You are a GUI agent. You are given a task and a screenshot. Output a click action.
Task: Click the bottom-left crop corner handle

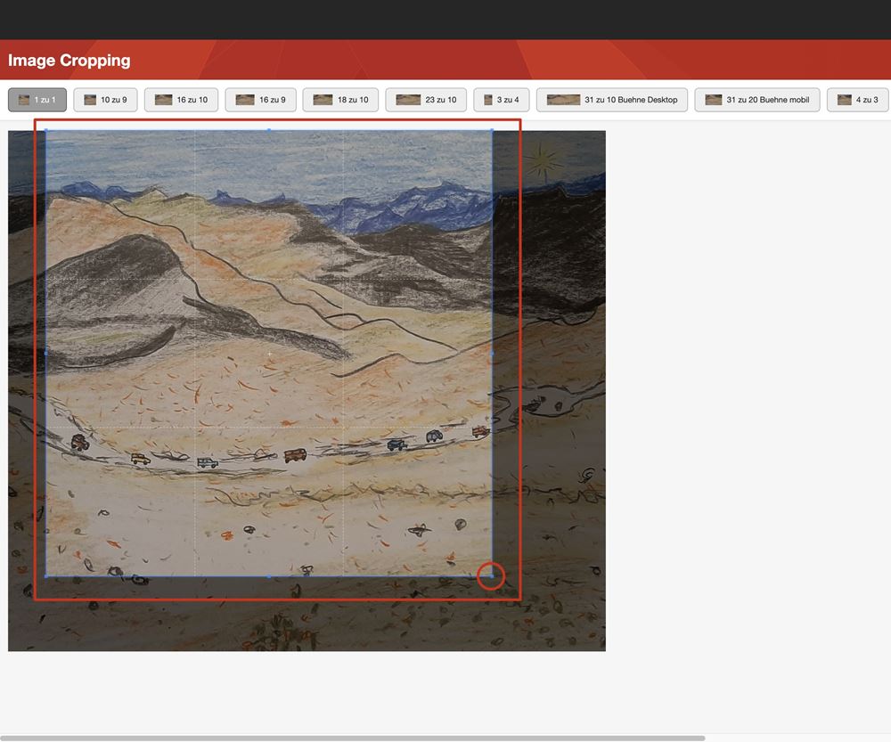(x=46, y=576)
